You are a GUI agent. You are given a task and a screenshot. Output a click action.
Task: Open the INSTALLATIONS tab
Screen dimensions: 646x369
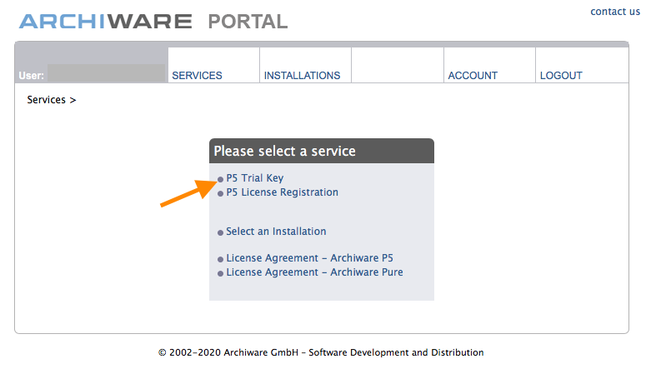pos(302,75)
